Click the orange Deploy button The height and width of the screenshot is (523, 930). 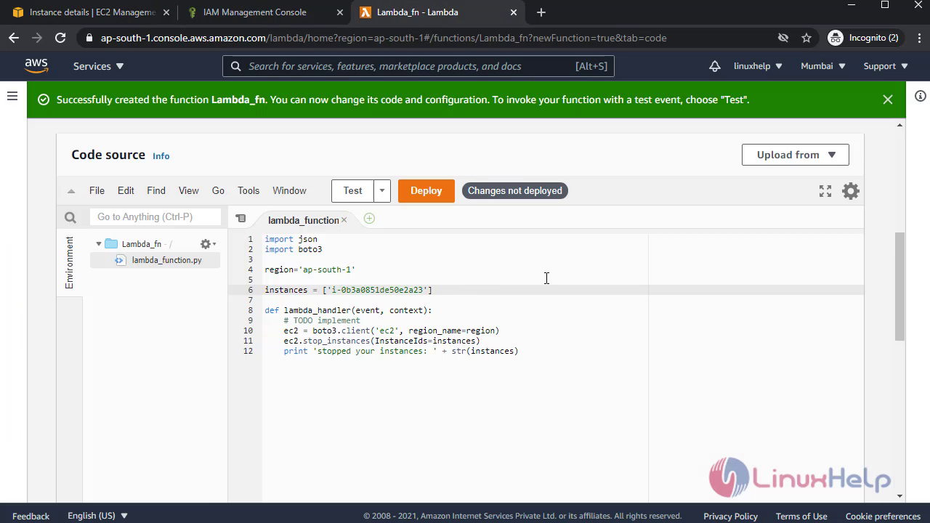[x=426, y=191]
